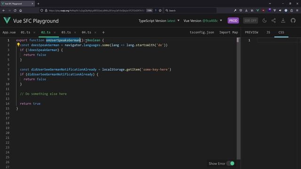
Task: Open the browser hamburger menu
Action: (297, 10)
